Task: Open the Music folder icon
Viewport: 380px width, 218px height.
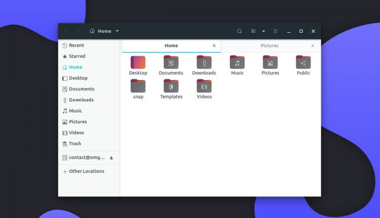Action: (237, 62)
